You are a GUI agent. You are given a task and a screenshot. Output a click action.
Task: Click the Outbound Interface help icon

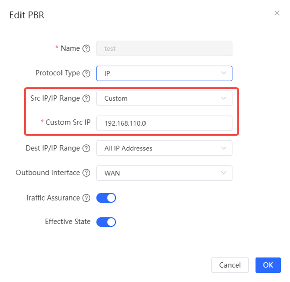(86, 173)
